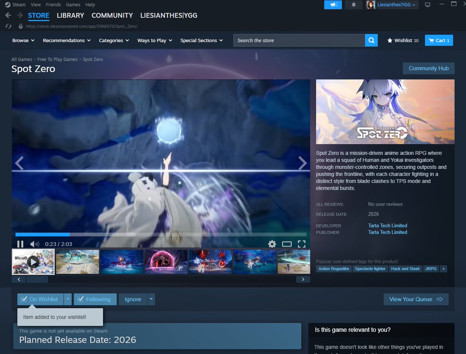Switch the video player to theater mode

287,244
